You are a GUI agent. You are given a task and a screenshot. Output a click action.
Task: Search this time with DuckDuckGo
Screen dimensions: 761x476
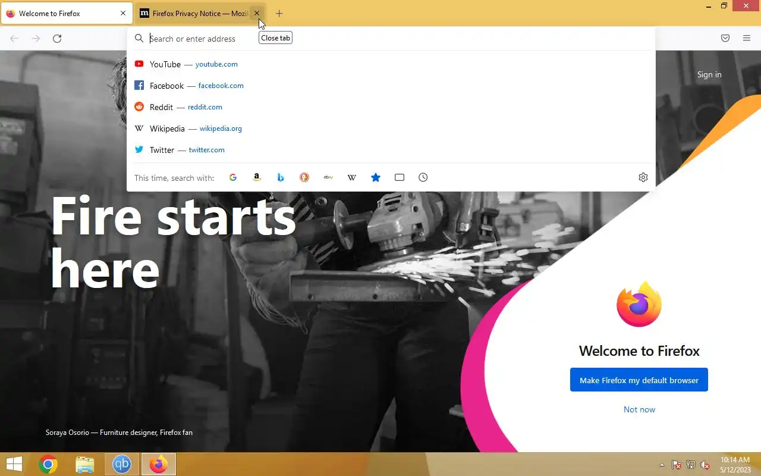pos(304,177)
